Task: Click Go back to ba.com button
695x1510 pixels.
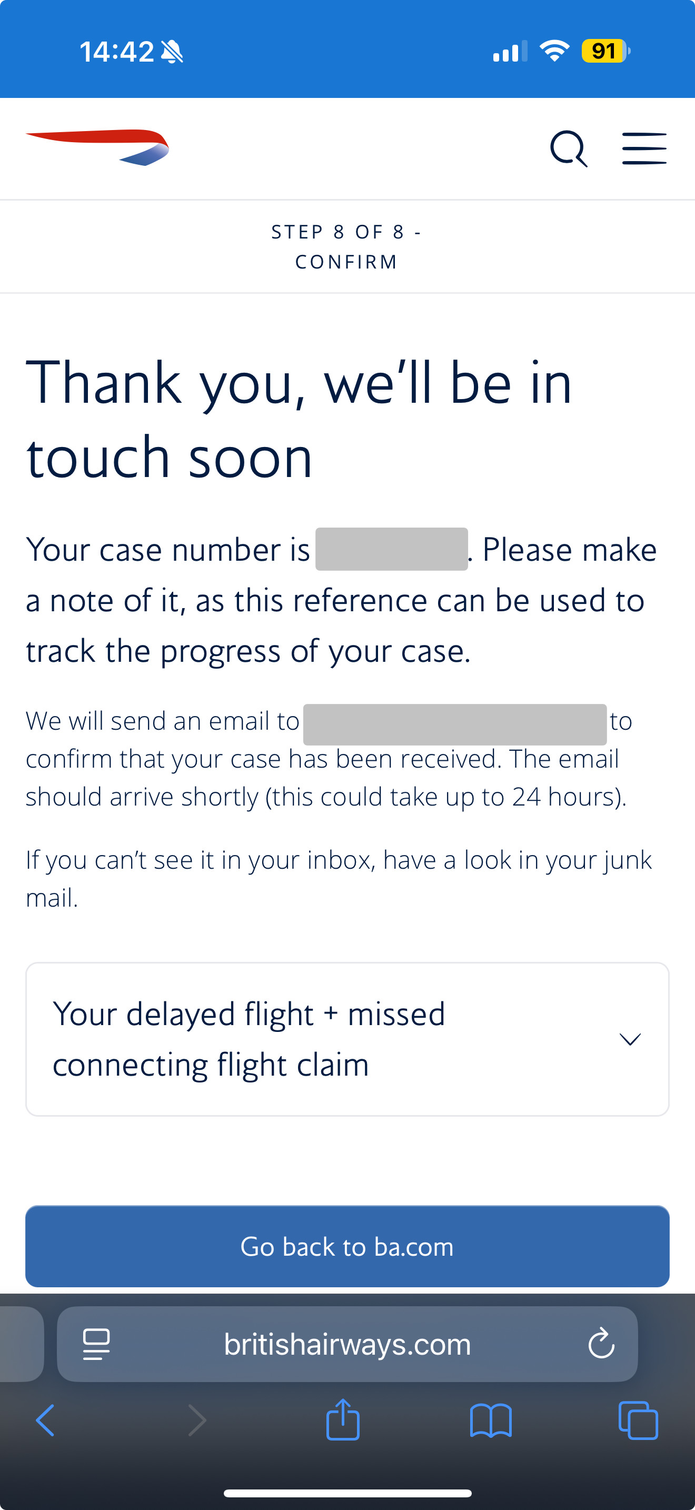Action: point(347,1246)
